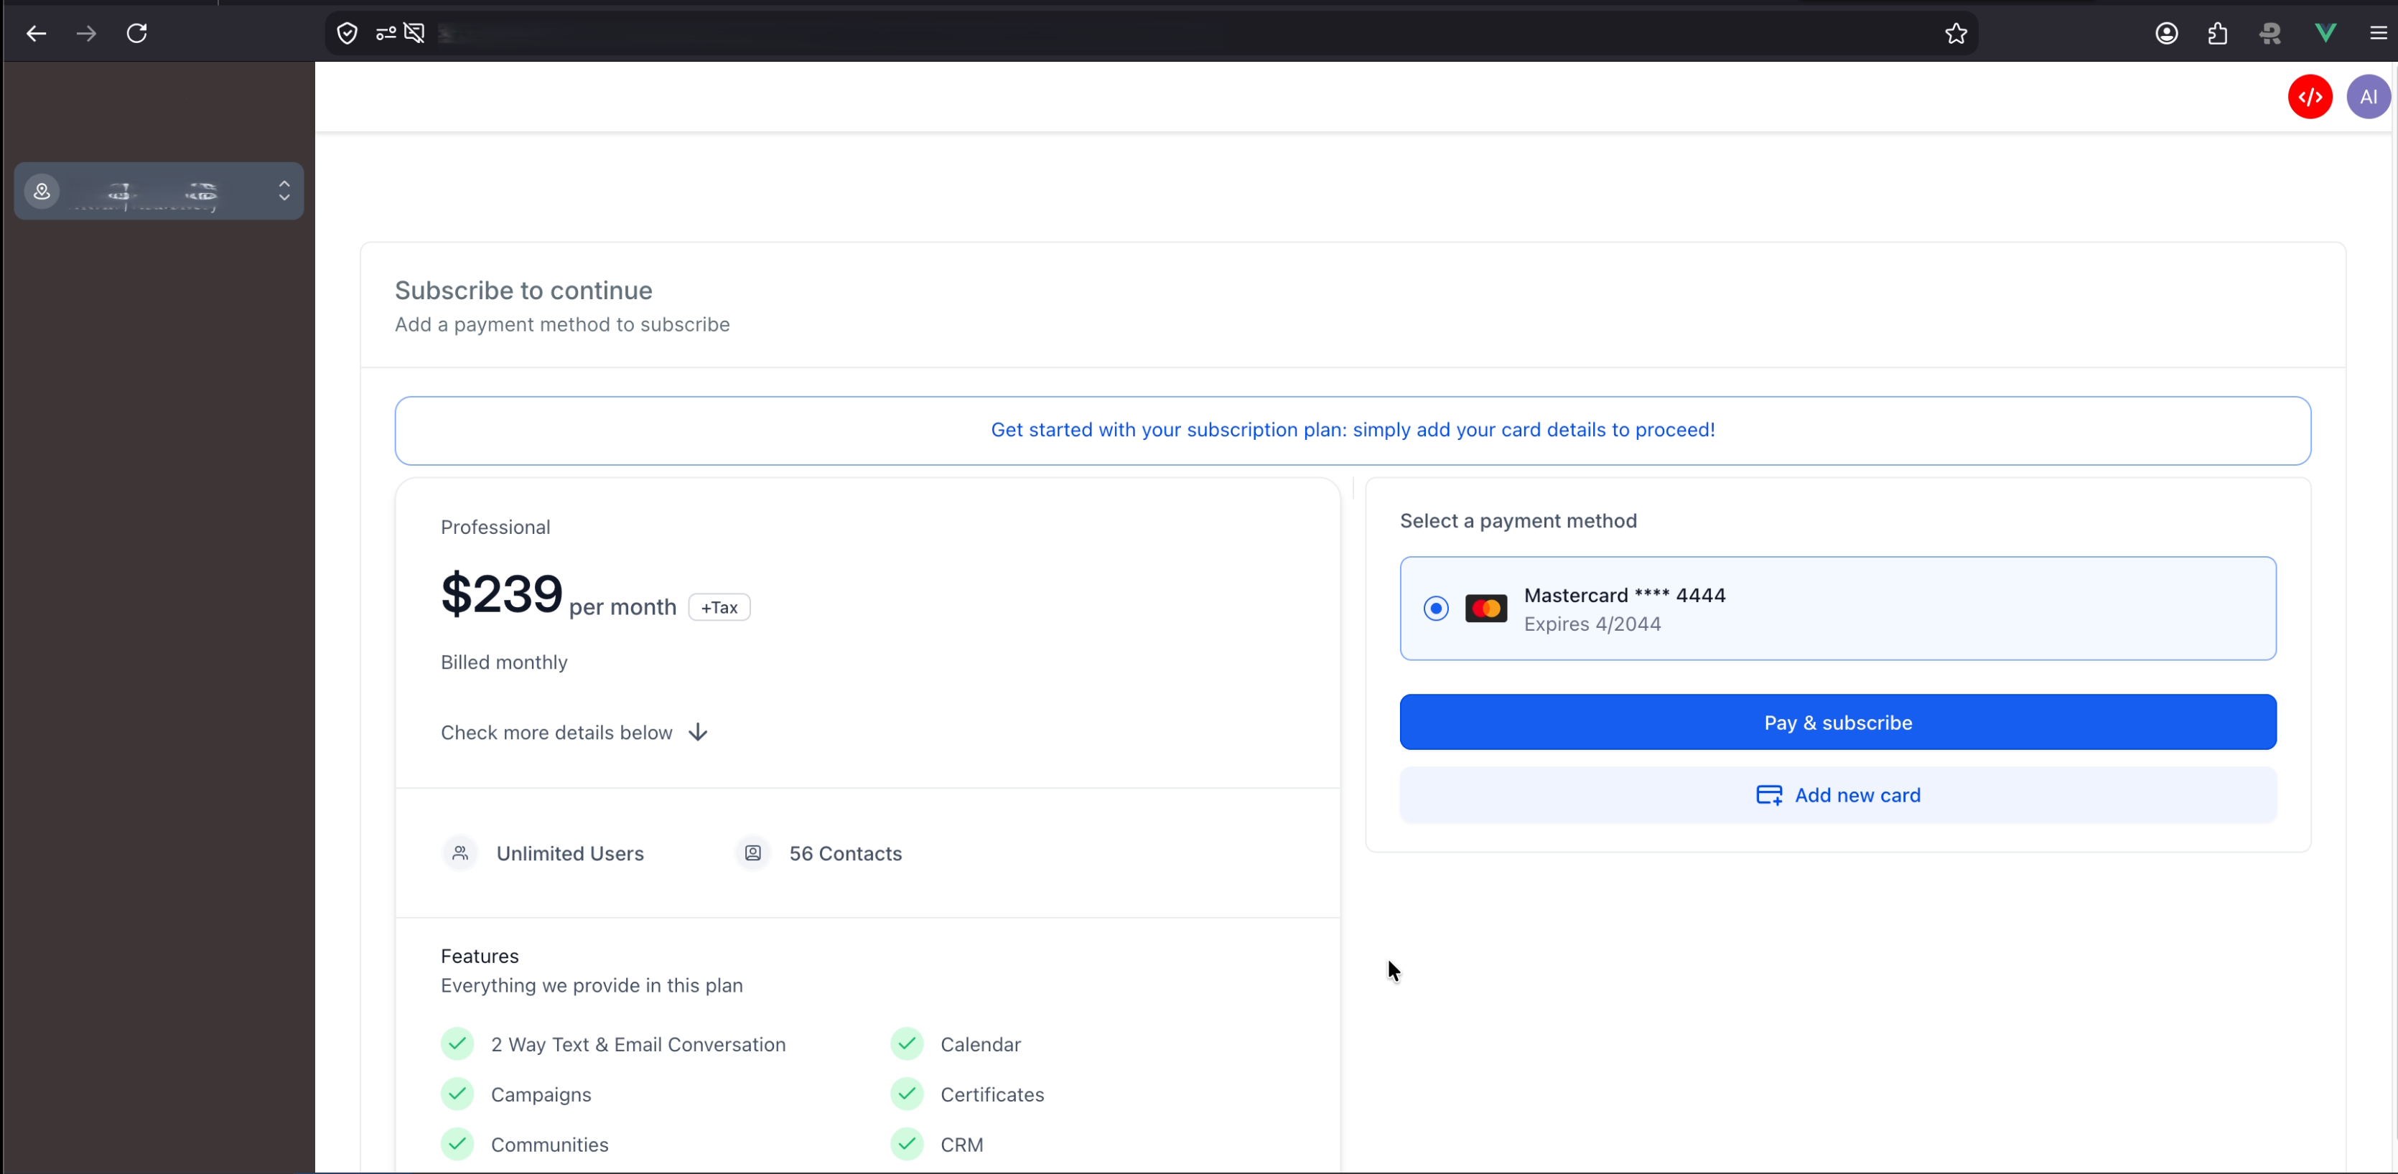Viewport: 2398px width, 1174px height.
Task: Click the Mastercard logo icon
Action: (x=1485, y=609)
